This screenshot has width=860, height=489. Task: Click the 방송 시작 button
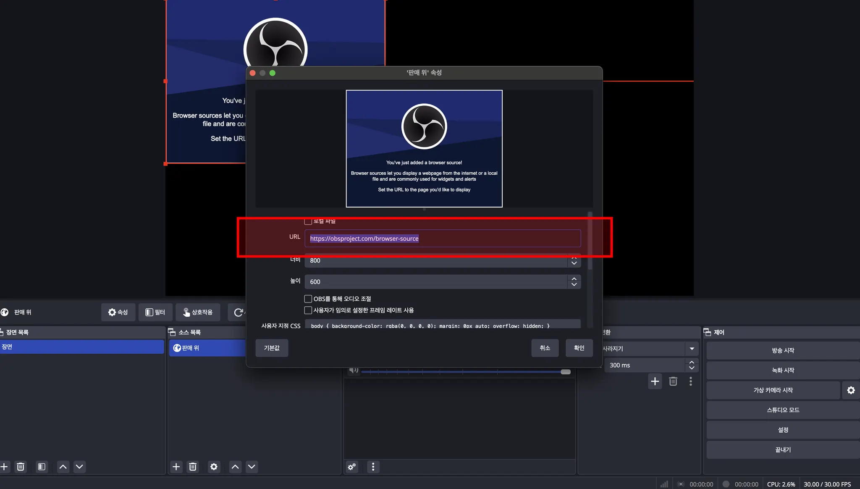coord(783,350)
